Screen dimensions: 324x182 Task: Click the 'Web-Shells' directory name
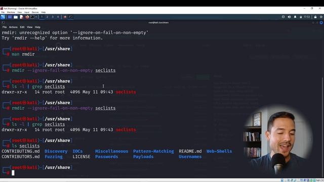(219, 151)
